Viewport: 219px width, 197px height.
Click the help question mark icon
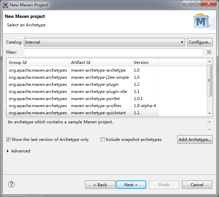(x=11, y=184)
